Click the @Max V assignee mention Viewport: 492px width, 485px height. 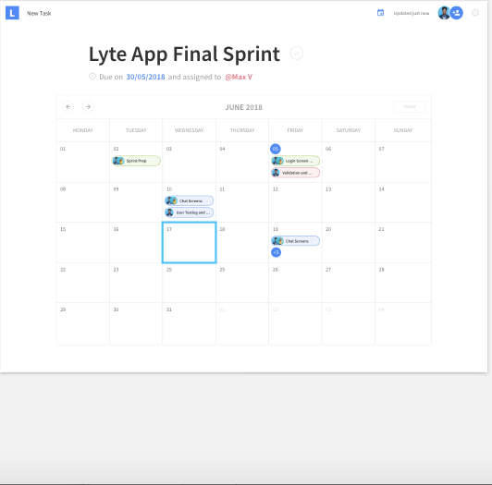click(x=239, y=77)
